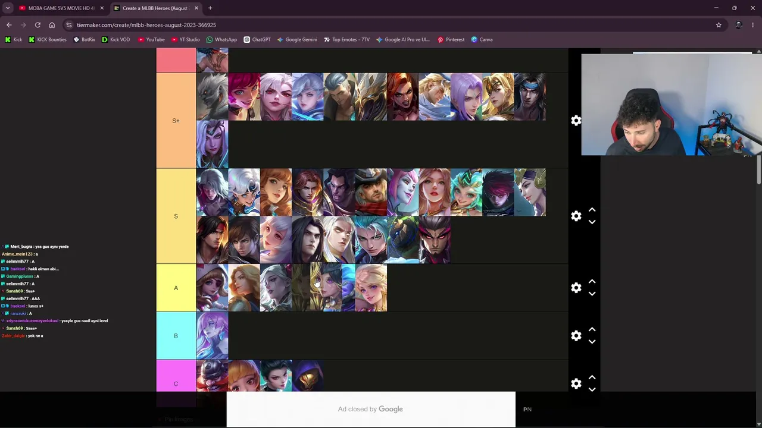762x428 pixels.
Task: Open the Top Emotes - 7TV bookmark
Action: [x=346, y=40]
